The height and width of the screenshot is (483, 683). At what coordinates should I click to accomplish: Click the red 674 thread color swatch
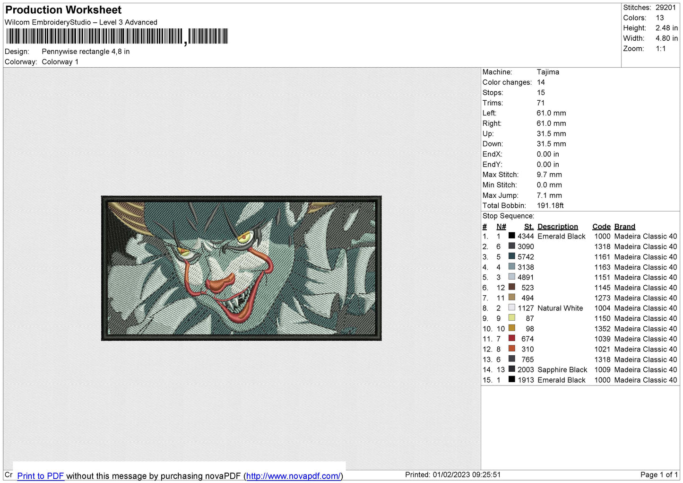coord(512,338)
